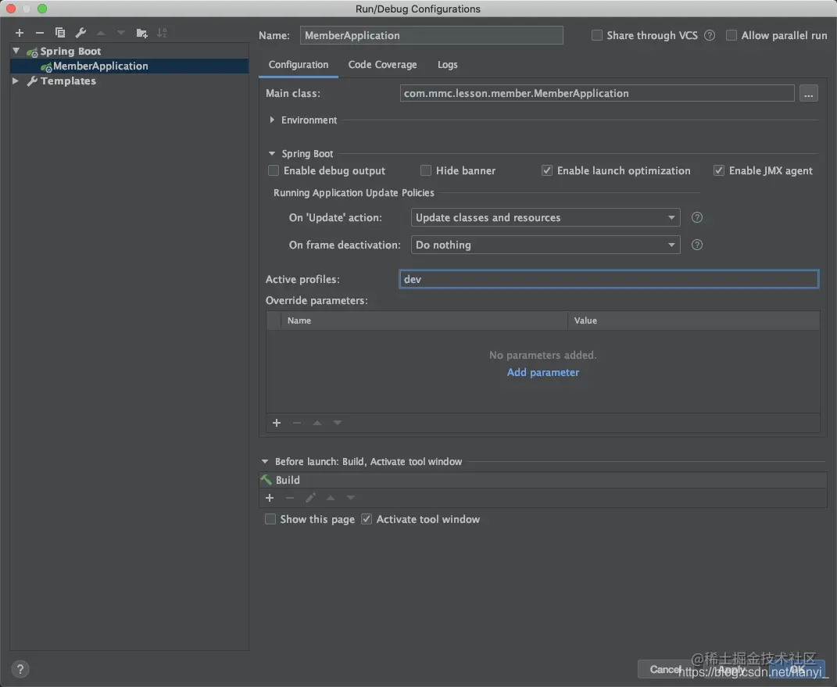Screen dimensions: 837x687
Task: Click into the Main class field
Action: [x=597, y=94]
